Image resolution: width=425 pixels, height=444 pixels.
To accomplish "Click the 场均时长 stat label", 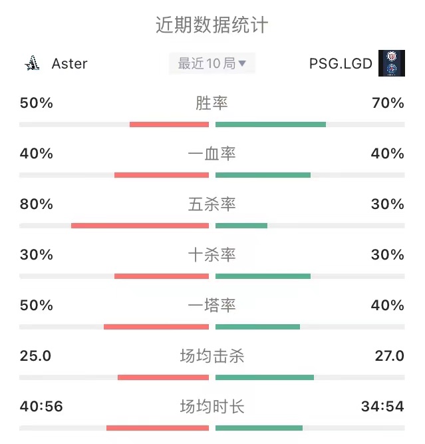I will tap(212, 407).
